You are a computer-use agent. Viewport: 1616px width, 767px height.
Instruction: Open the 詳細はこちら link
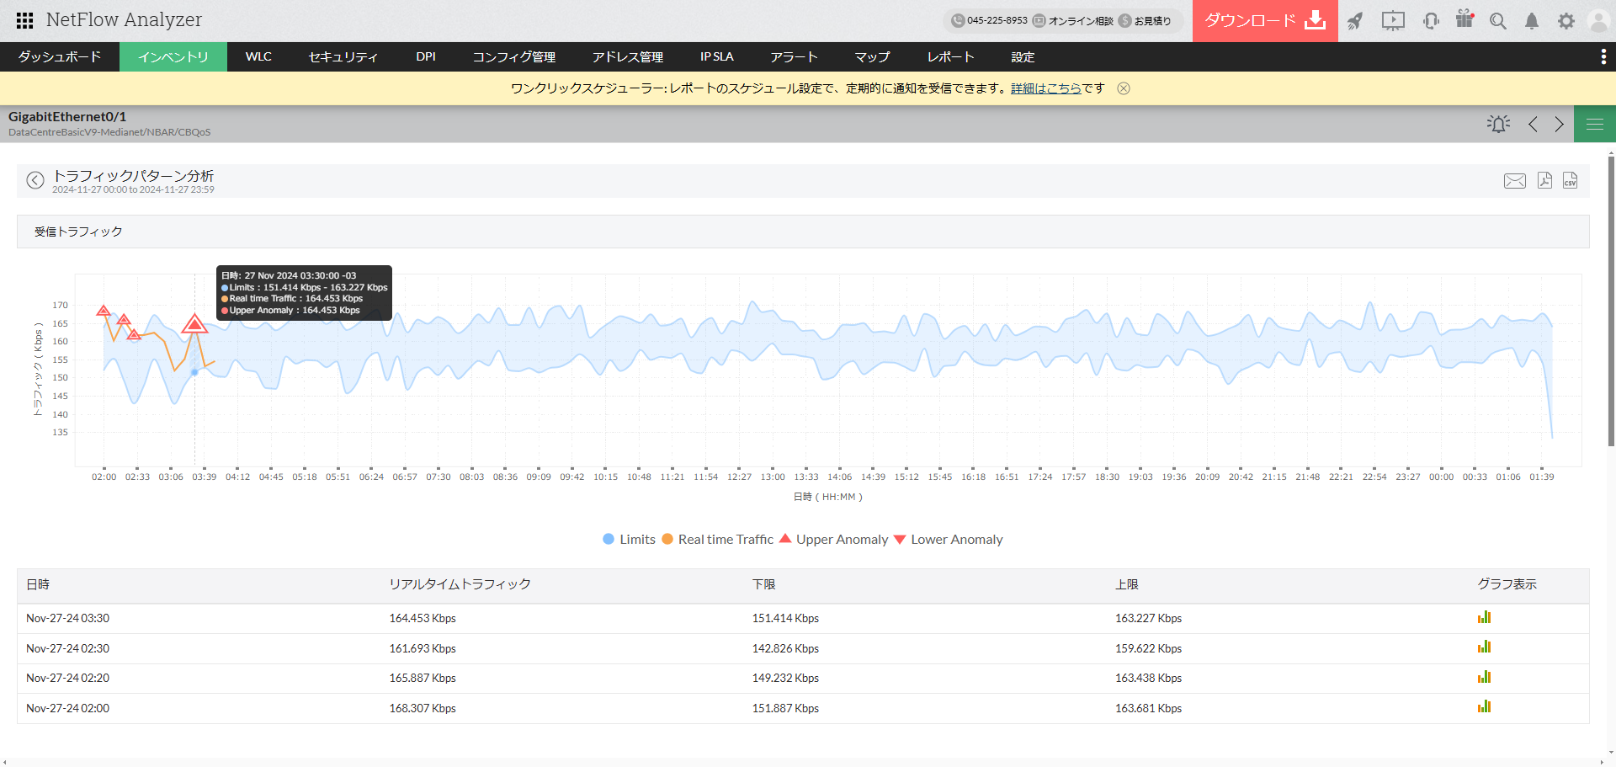tap(1045, 88)
